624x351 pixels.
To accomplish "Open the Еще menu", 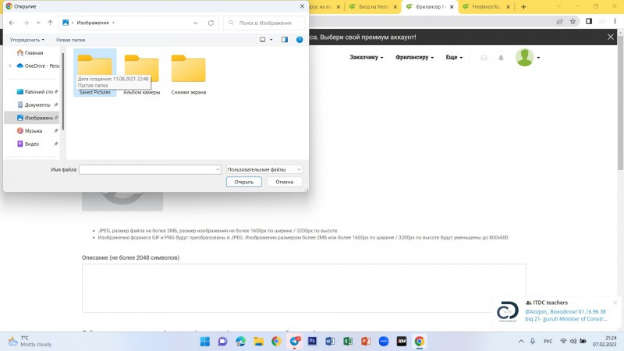I will [454, 57].
